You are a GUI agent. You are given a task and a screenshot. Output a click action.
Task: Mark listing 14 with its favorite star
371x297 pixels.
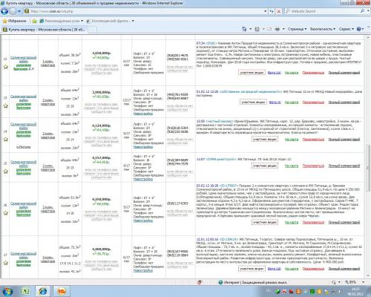coord(6,140)
